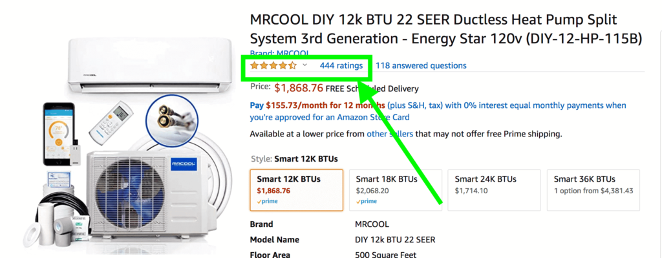Image resolution: width=662 pixels, height=258 pixels.
Task: Click the indoor wall unit in product image
Action: (x=150, y=65)
